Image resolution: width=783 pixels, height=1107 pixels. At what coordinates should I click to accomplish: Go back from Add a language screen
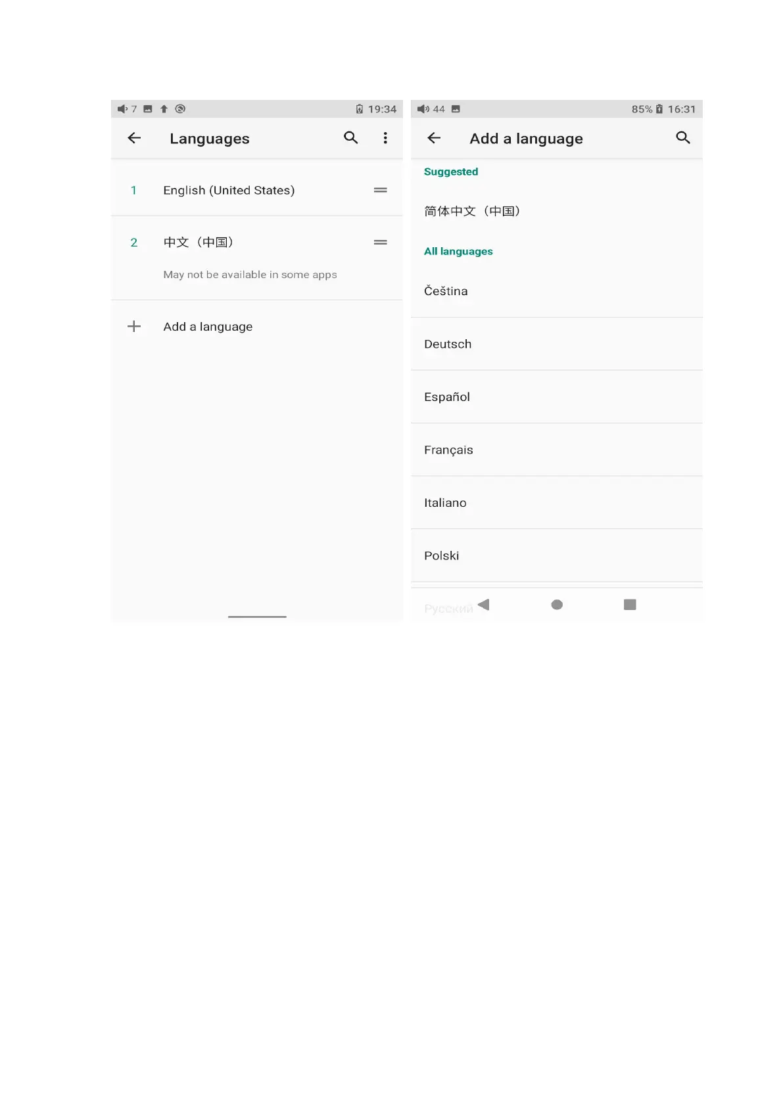coord(434,138)
